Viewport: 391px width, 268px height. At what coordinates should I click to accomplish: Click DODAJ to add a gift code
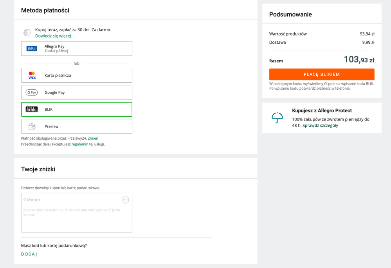pyautogui.click(x=29, y=254)
